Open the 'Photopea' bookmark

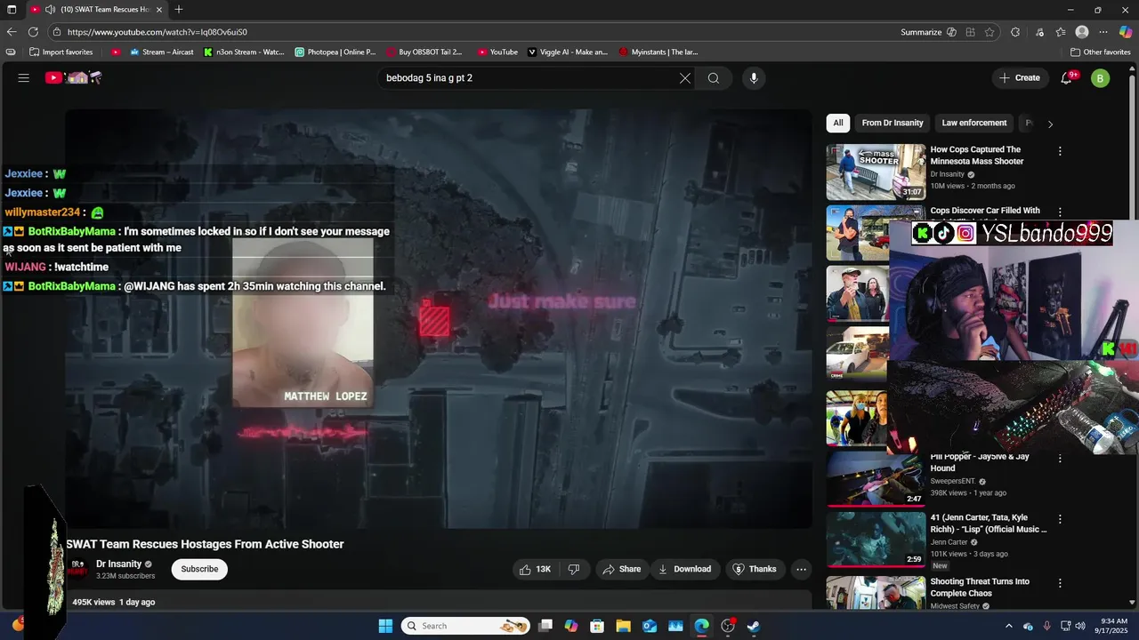[x=335, y=52]
